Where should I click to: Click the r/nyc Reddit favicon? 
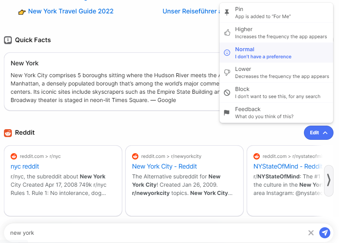click(x=14, y=156)
